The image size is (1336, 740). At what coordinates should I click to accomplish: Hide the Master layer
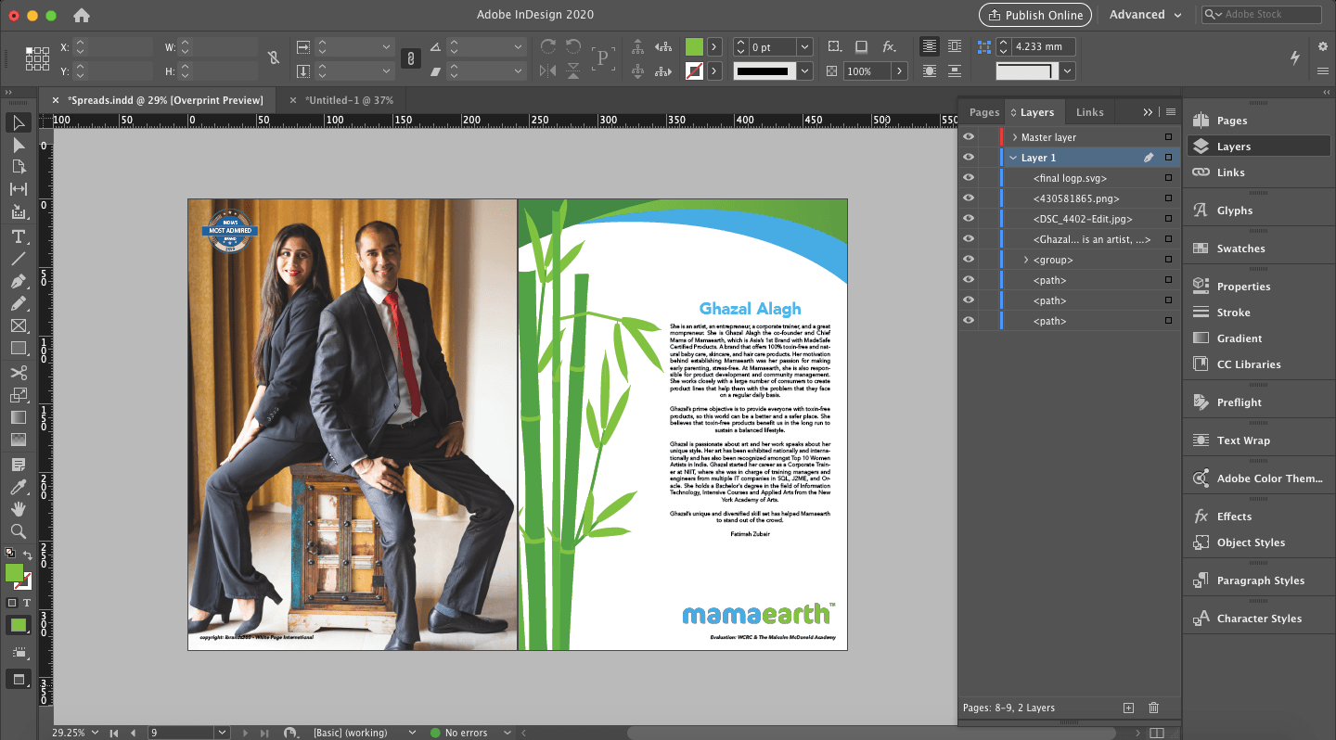point(968,136)
